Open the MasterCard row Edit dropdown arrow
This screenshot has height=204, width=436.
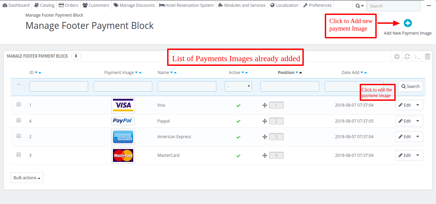click(418, 155)
